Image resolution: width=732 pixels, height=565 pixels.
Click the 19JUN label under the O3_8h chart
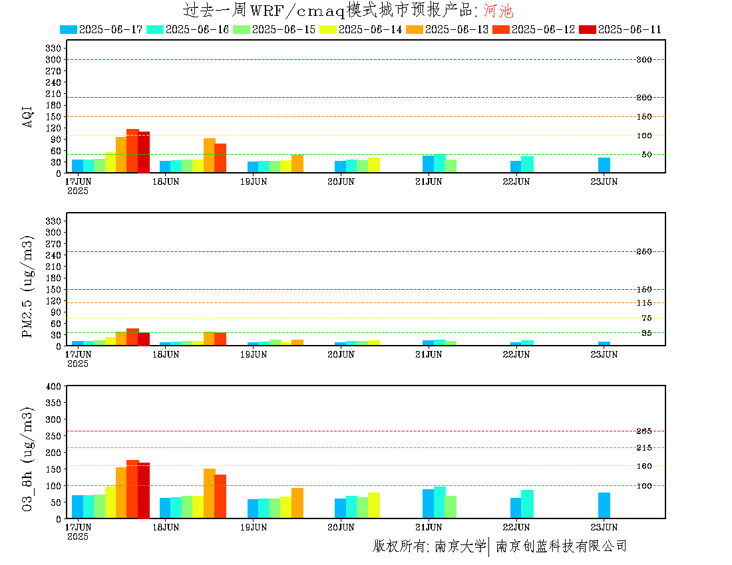254,528
